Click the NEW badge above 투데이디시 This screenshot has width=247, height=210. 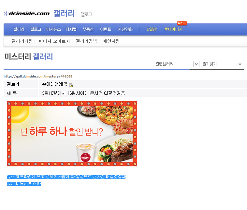pyautogui.click(x=182, y=23)
